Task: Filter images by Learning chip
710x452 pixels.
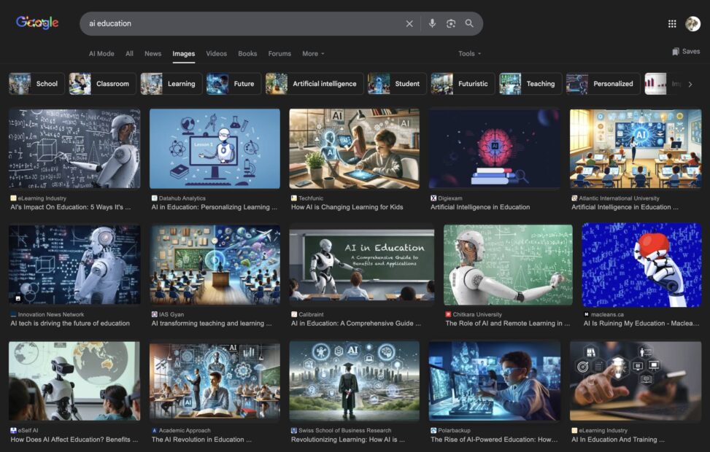Action: click(171, 84)
